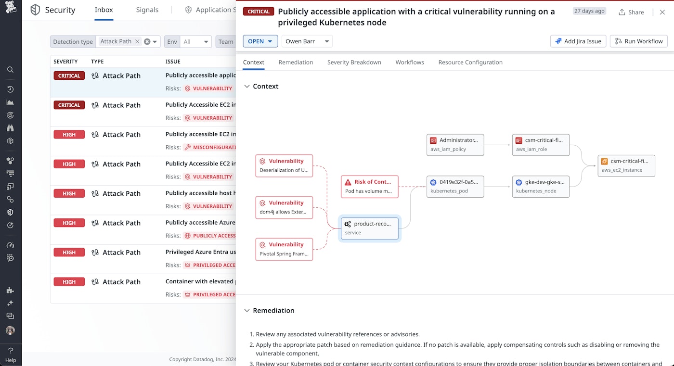Viewport: 674px width, 366px height.
Task: Open the Team filter dropdown
Action: tap(226, 42)
